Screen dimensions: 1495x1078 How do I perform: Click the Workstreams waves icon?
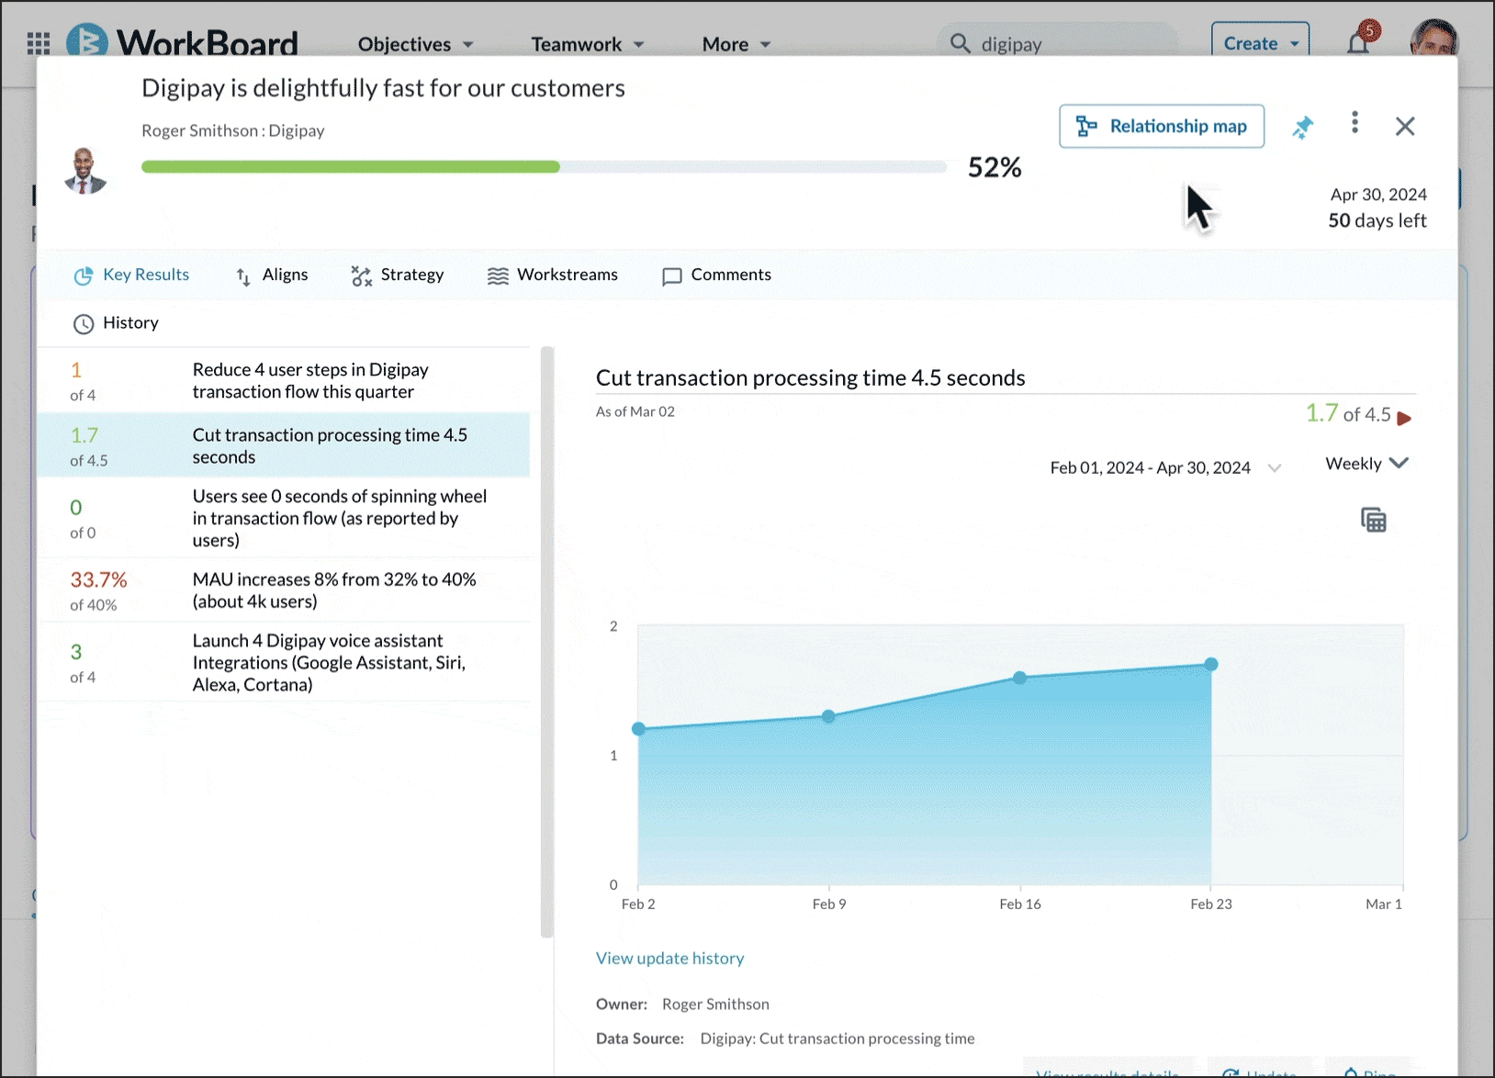point(498,276)
